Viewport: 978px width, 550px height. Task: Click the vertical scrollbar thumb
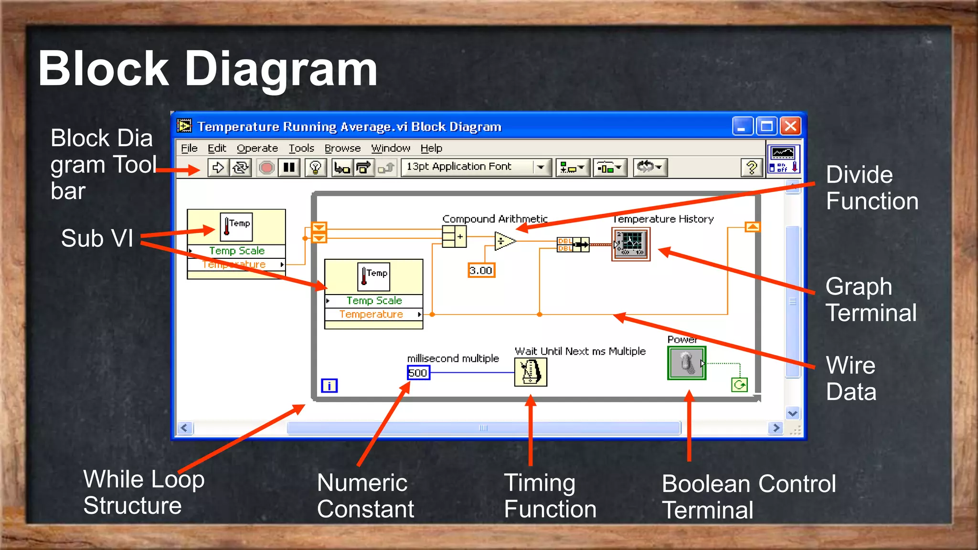coord(793,302)
